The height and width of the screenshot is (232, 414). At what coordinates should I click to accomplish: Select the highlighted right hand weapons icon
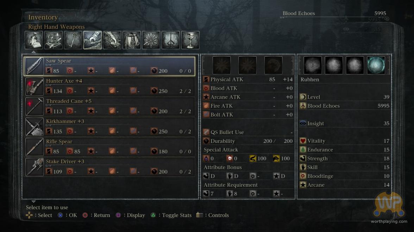(x=93, y=40)
